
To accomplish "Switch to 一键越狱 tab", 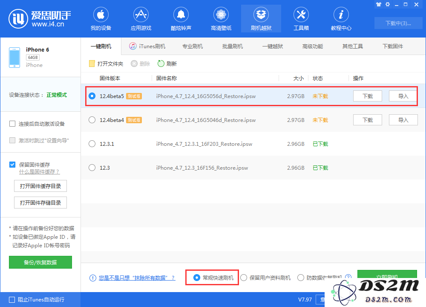I will (x=273, y=46).
